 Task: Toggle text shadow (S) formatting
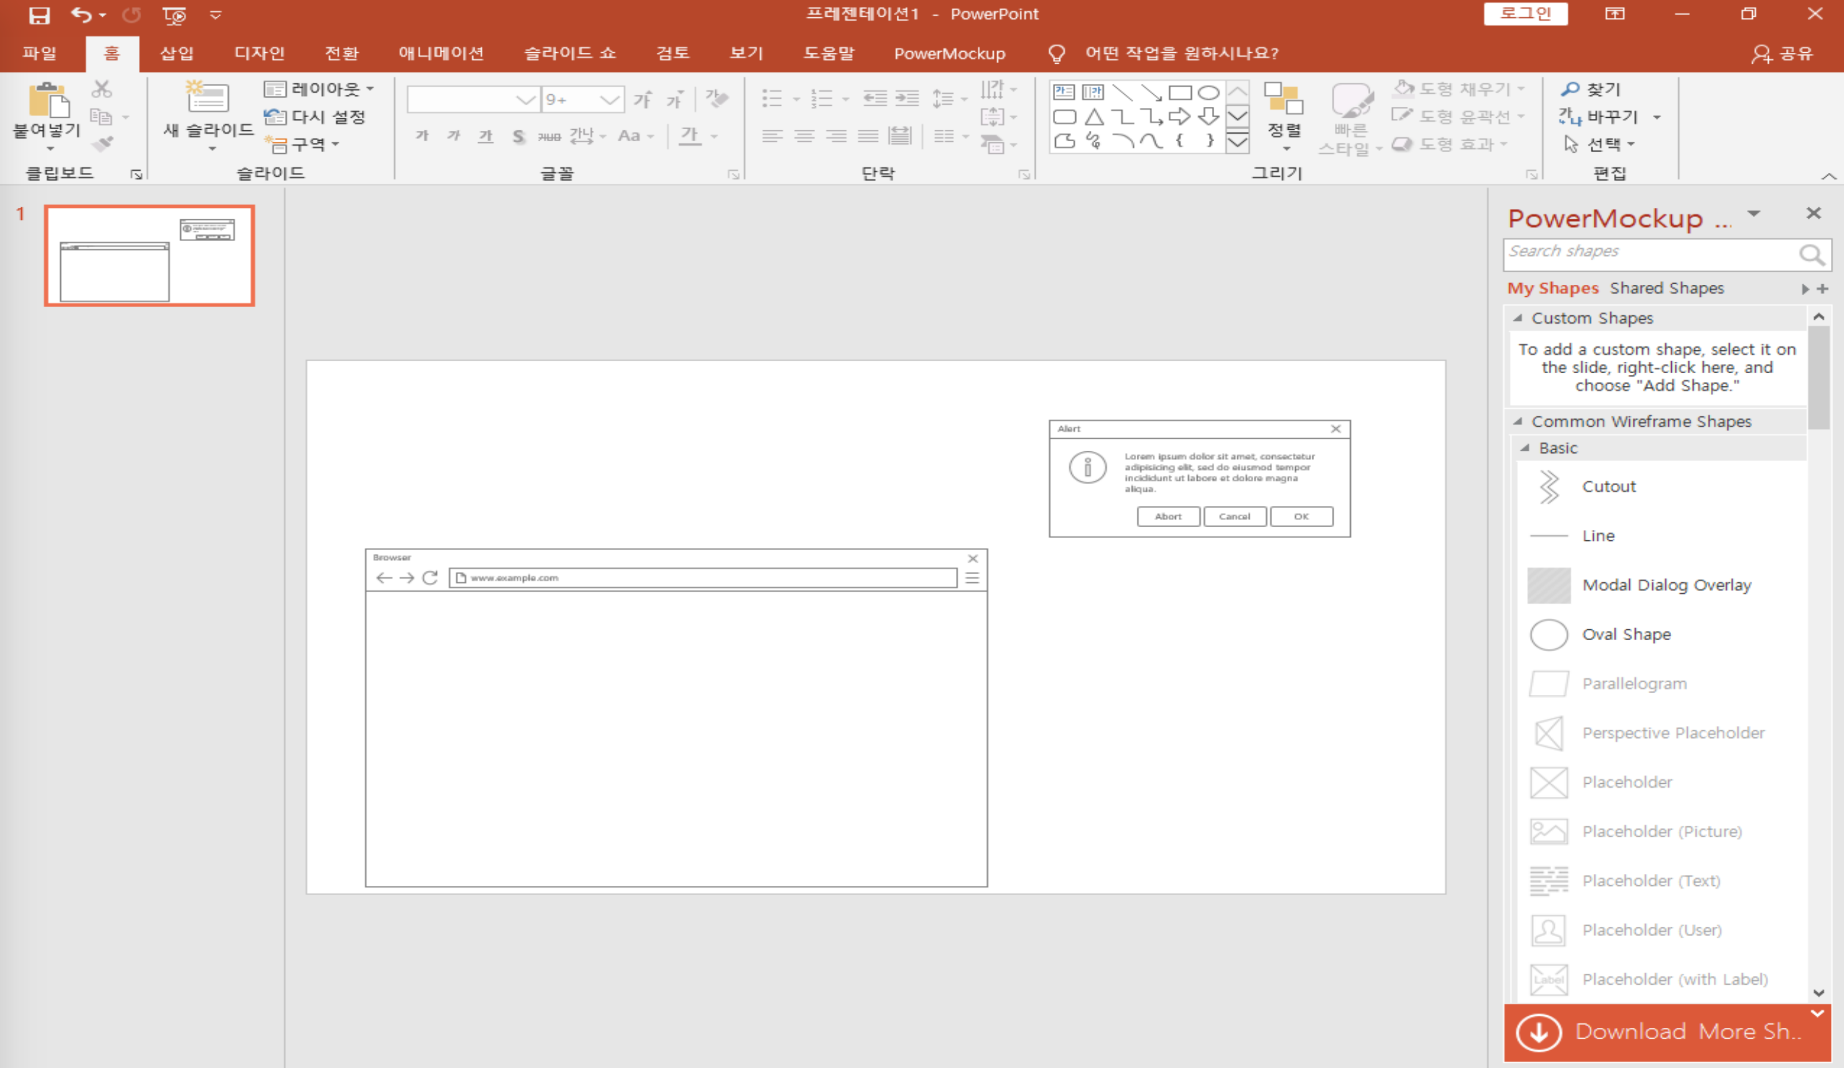[518, 136]
